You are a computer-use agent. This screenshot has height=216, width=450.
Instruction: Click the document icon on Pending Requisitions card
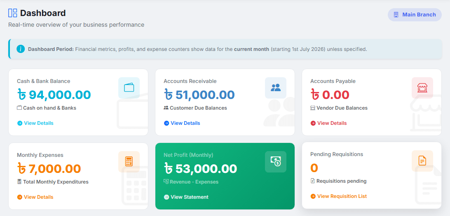422,161
